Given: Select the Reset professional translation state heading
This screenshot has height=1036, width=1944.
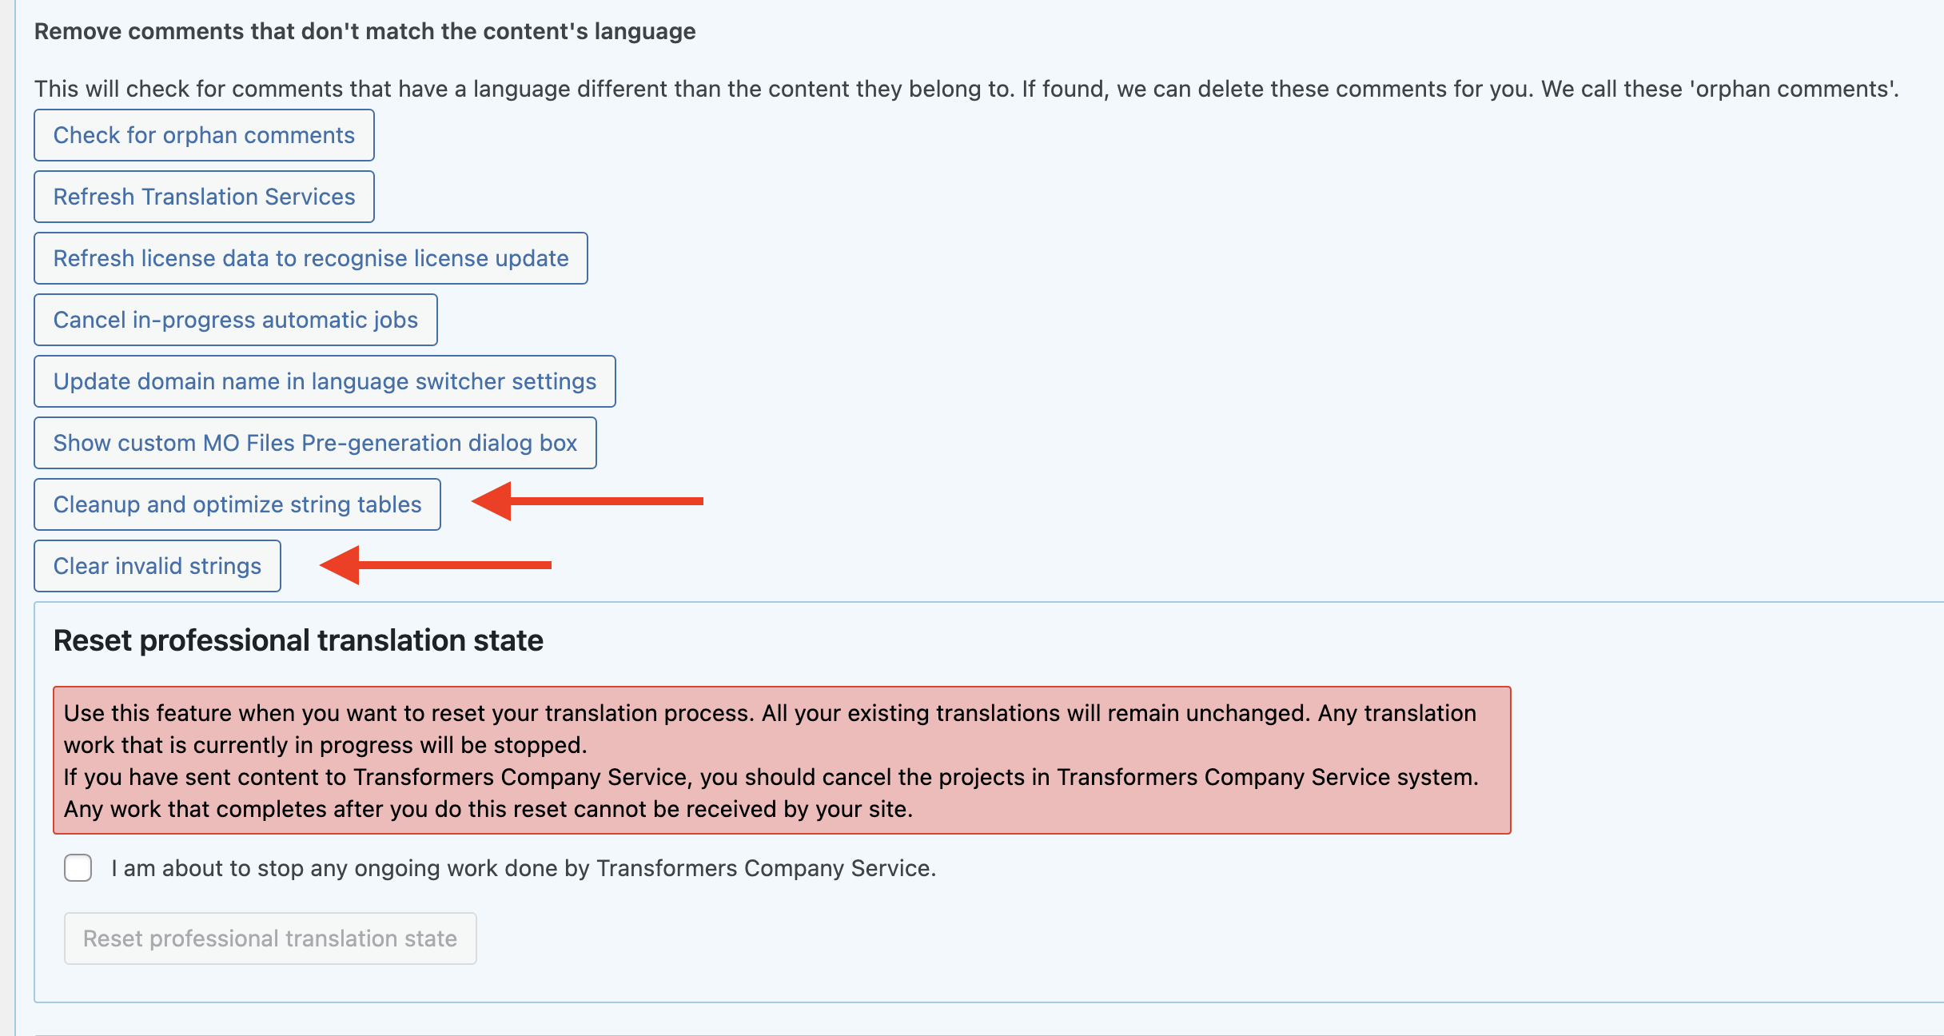Looking at the screenshot, I should tap(298, 640).
